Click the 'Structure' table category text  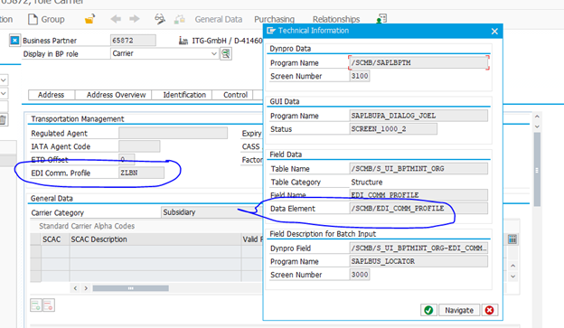[x=367, y=182]
